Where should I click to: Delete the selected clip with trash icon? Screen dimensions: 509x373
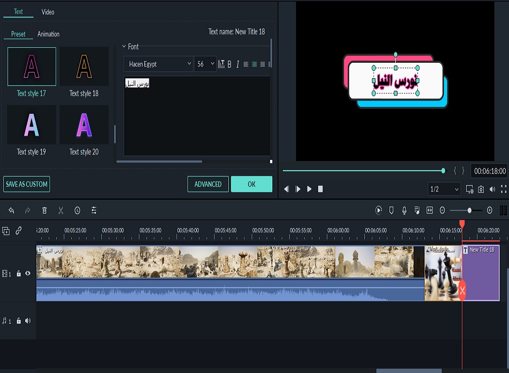(x=44, y=211)
